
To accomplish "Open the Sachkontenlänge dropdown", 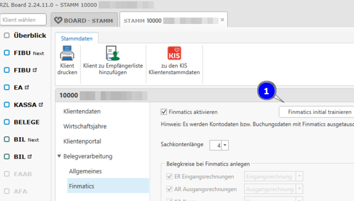I will click(x=225, y=145).
